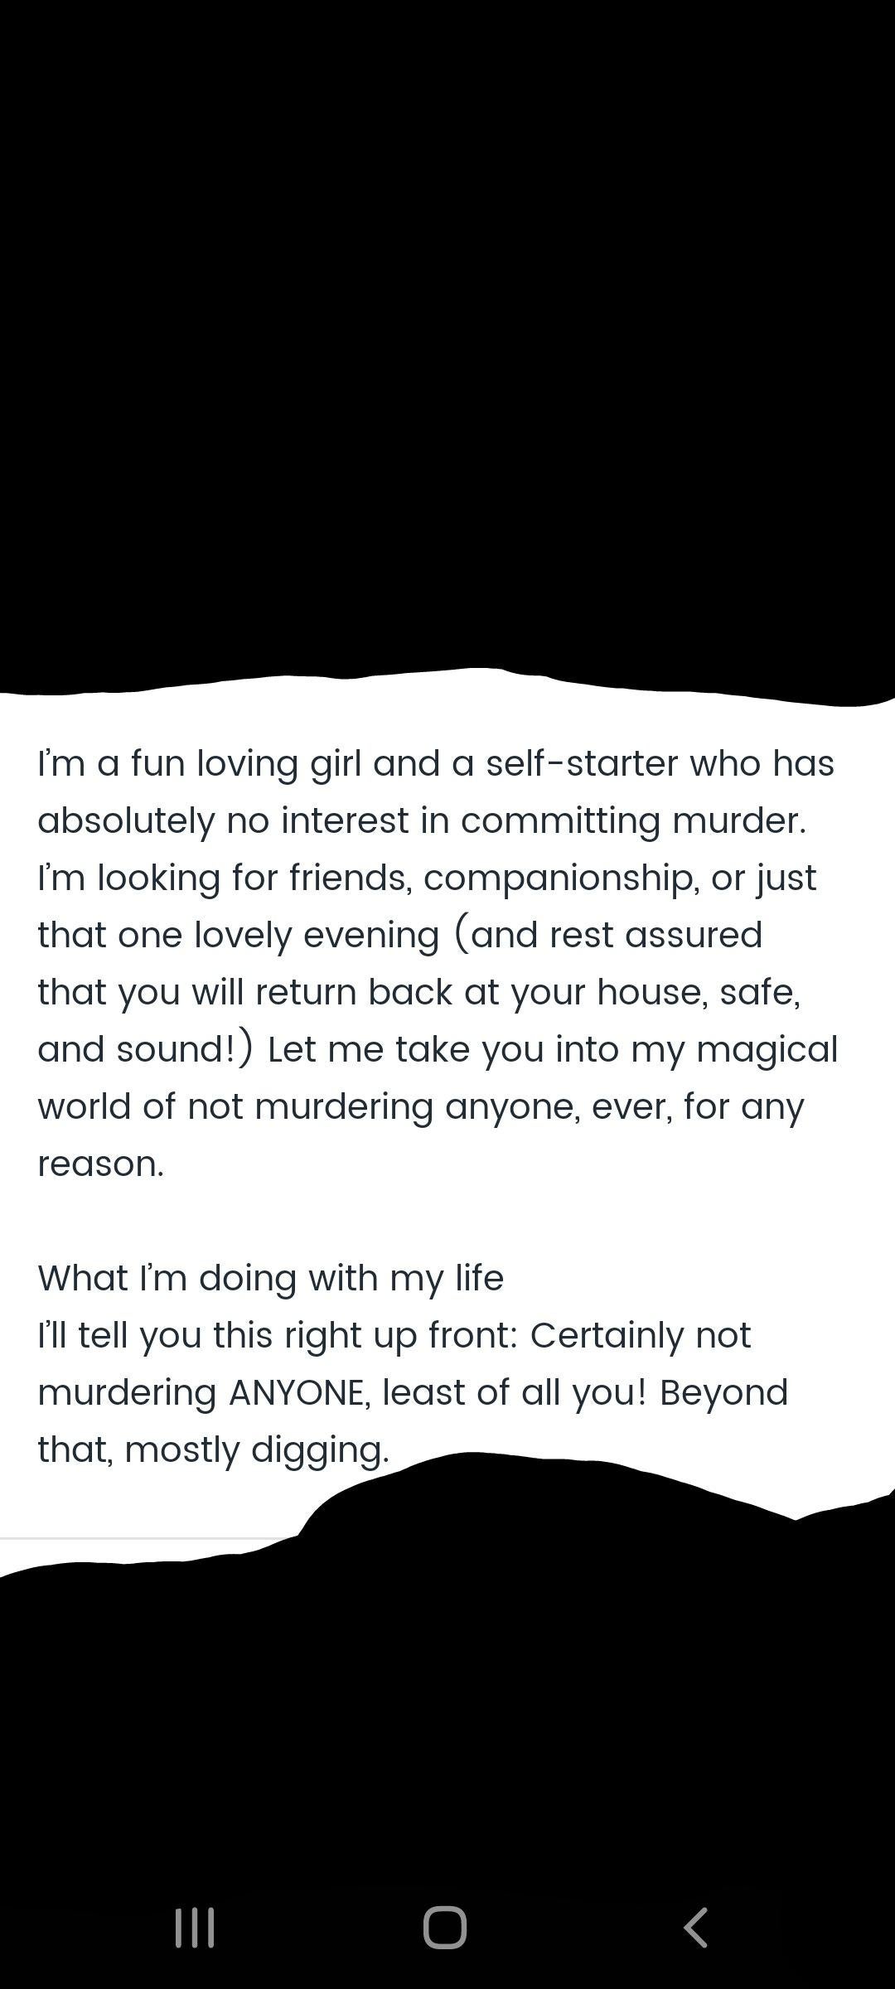Click the single word "reason." line
Viewport: 895px width, 1989px height.
(101, 1164)
